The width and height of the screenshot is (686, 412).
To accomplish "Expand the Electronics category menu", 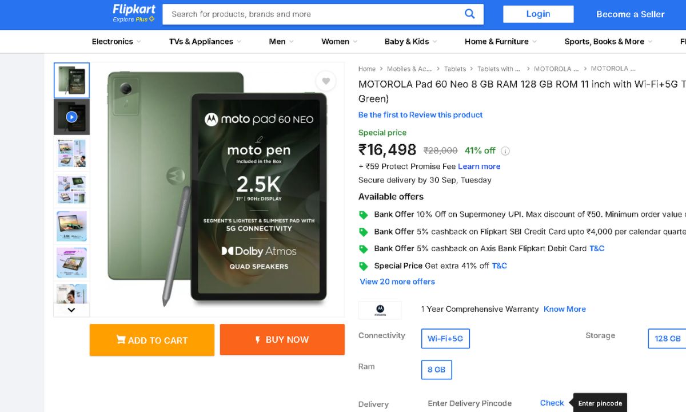I will (x=116, y=42).
